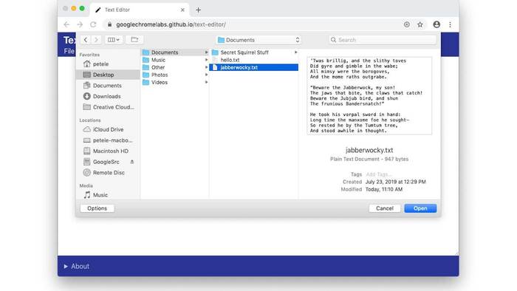This screenshot has height=291, width=517.
Task: Click the forward arrow in file dialog toolbar
Action: point(96,40)
